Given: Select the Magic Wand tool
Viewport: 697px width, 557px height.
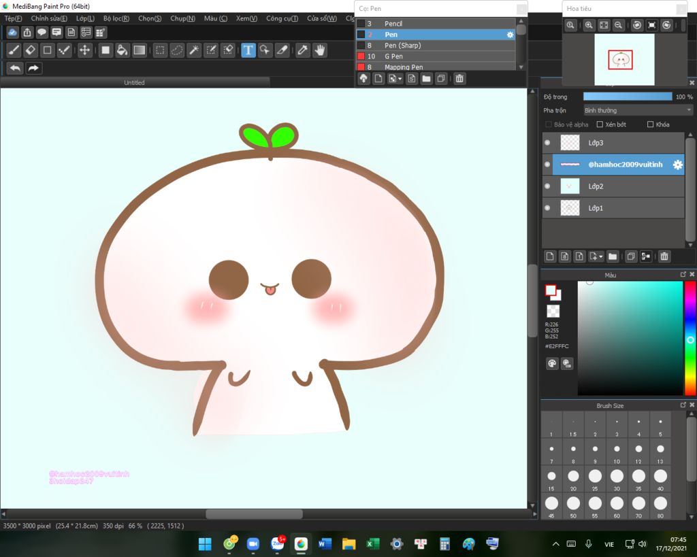Looking at the screenshot, I should point(194,50).
